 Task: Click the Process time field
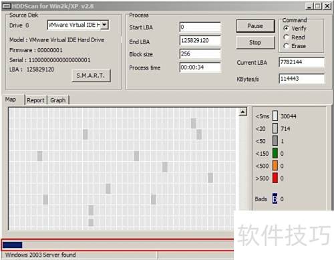(x=200, y=67)
